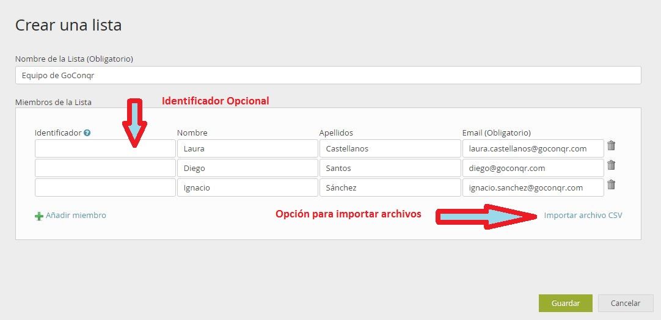Image resolution: width=661 pixels, height=320 pixels.
Task: Click the ignacio.sanchez@goconqr.com email field
Action: 532,187
